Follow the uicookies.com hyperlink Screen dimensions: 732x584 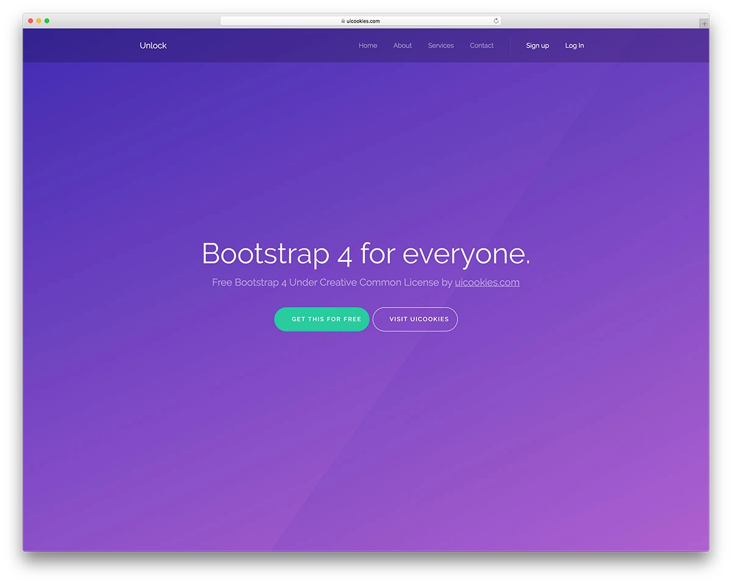pyautogui.click(x=487, y=283)
